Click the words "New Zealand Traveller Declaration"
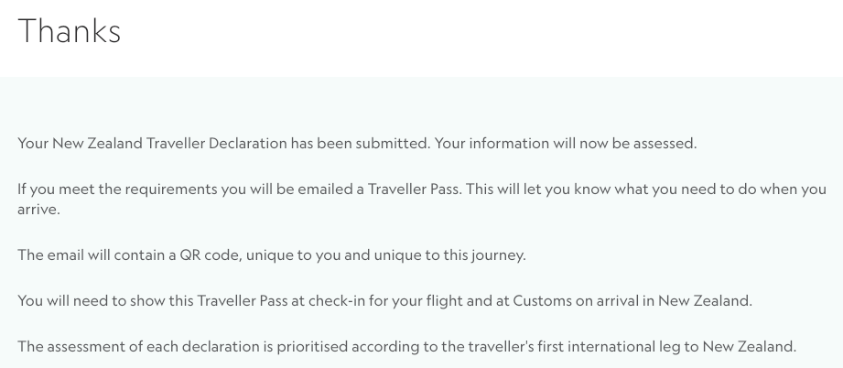Screen dimensions: 843x368 (x=169, y=143)
